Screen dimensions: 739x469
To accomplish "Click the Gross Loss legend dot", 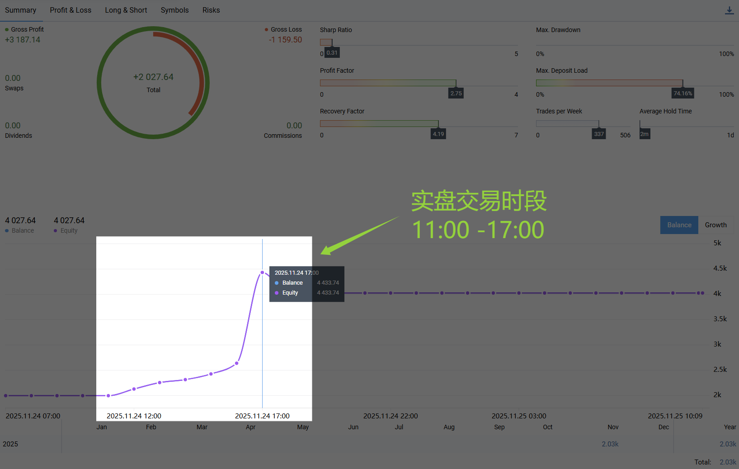I will [267, 30].
